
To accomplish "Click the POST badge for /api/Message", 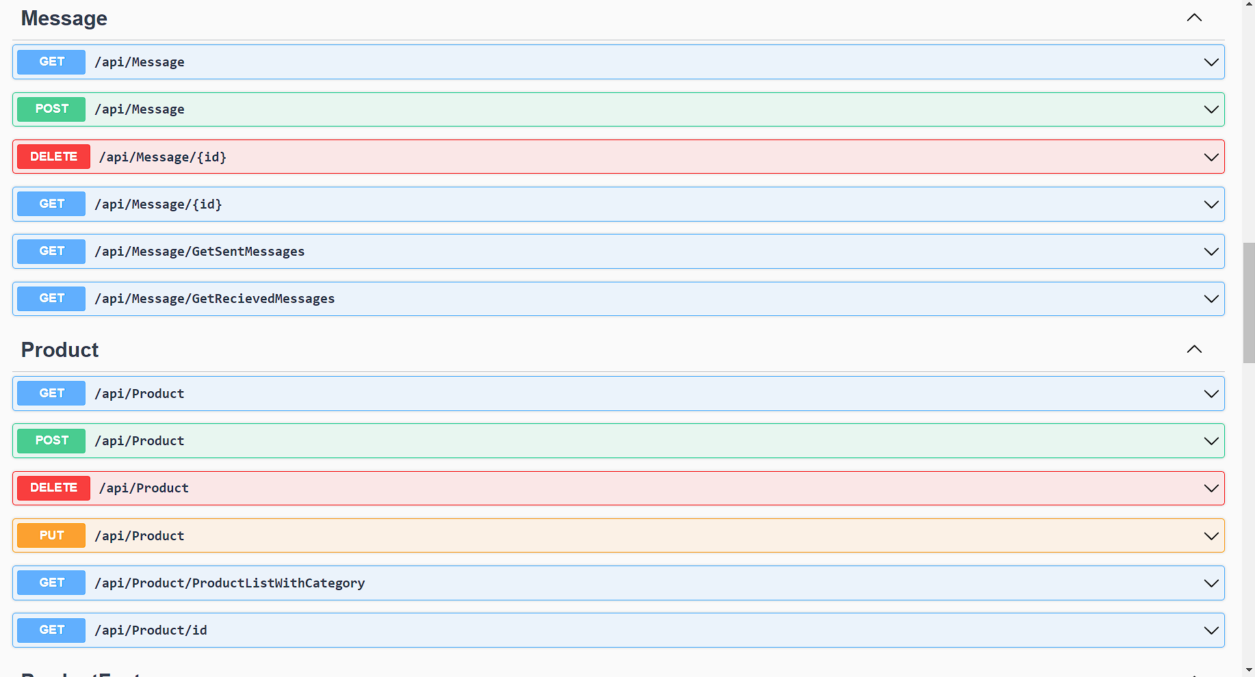I will [x=51, y=109].
